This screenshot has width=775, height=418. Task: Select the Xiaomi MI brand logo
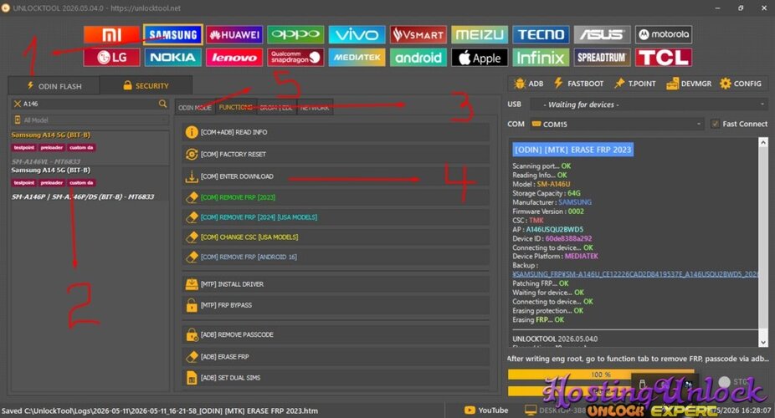point(111,34)
